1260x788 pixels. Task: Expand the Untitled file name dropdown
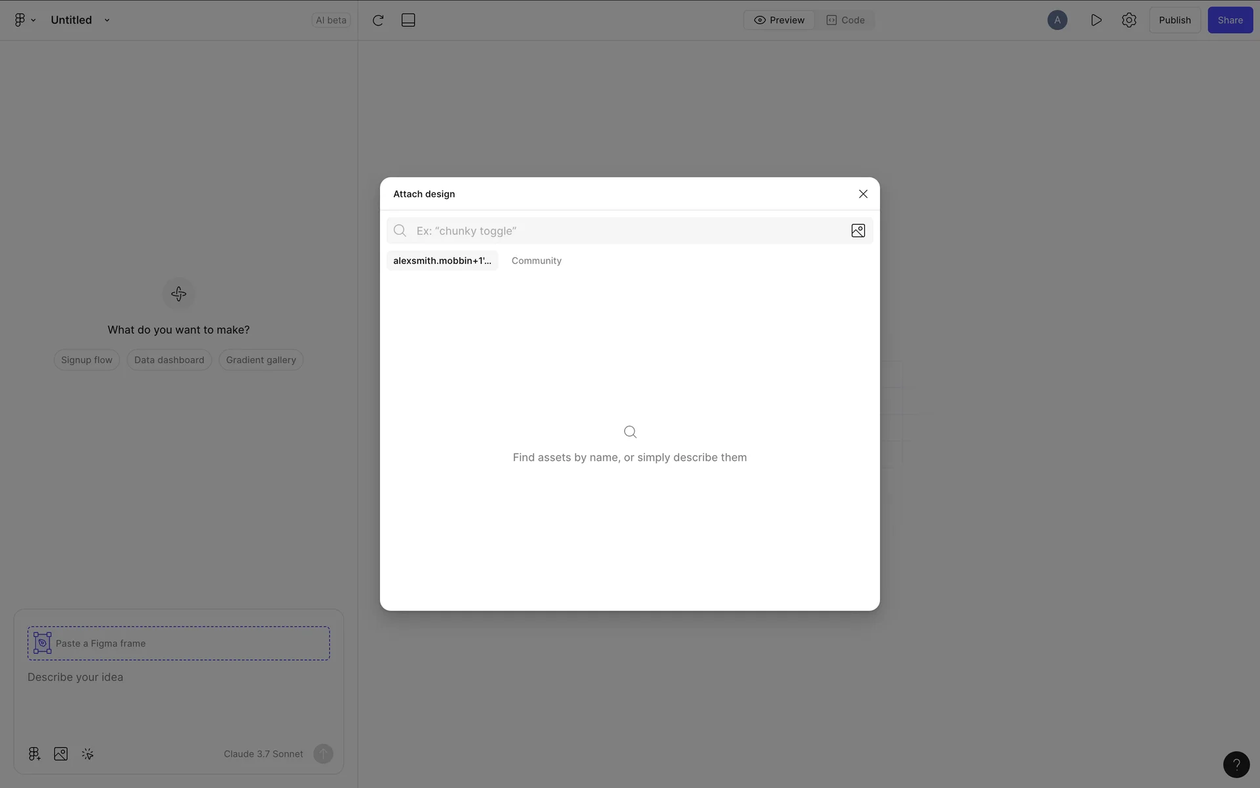click(x=106, y=20)
